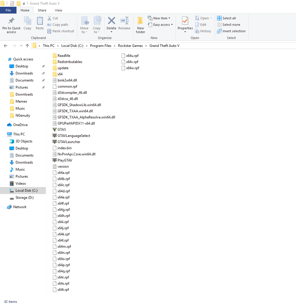Image resolution: width=296 pixels, height=304 pixels.
Task: Open OneDrive in navigation pane
Action: pyautogui.click(x=18, y=125)
